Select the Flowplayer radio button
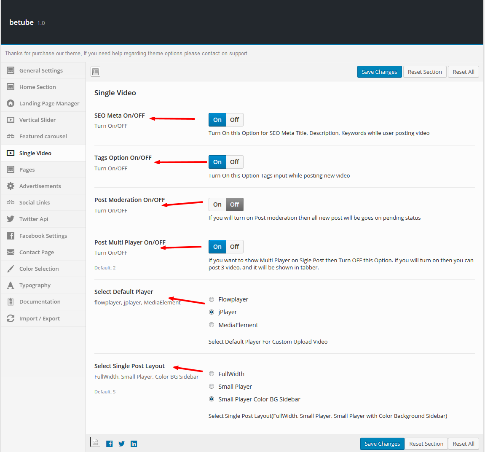The height and width of the screenshot is (452, 485). coord(211,299)
